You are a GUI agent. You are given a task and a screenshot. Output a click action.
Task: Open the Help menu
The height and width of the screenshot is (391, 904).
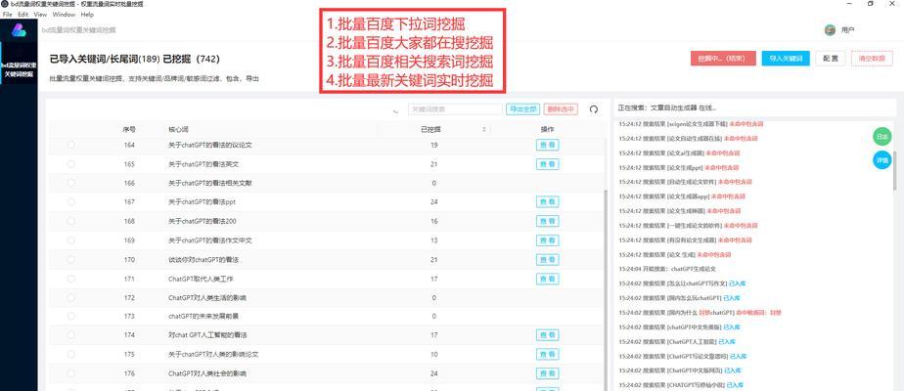tap(87, 14)
